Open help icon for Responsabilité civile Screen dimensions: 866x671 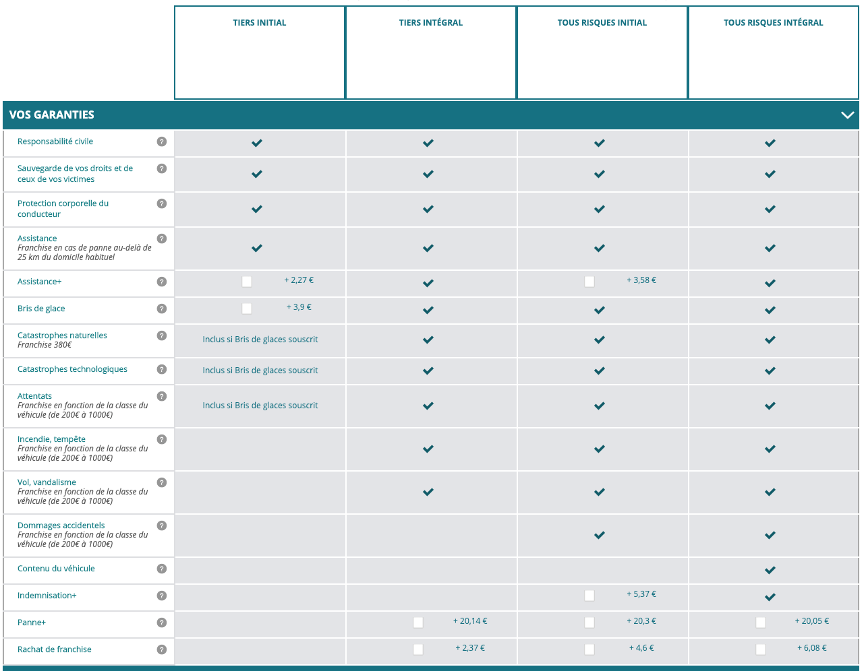pos(161,141)
